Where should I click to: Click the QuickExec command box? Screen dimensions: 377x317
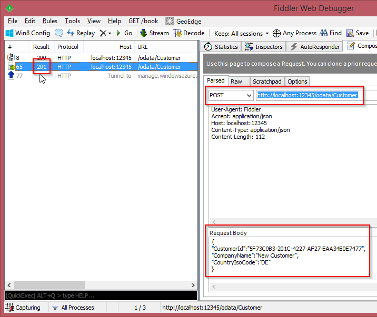(x=101, y=295)
